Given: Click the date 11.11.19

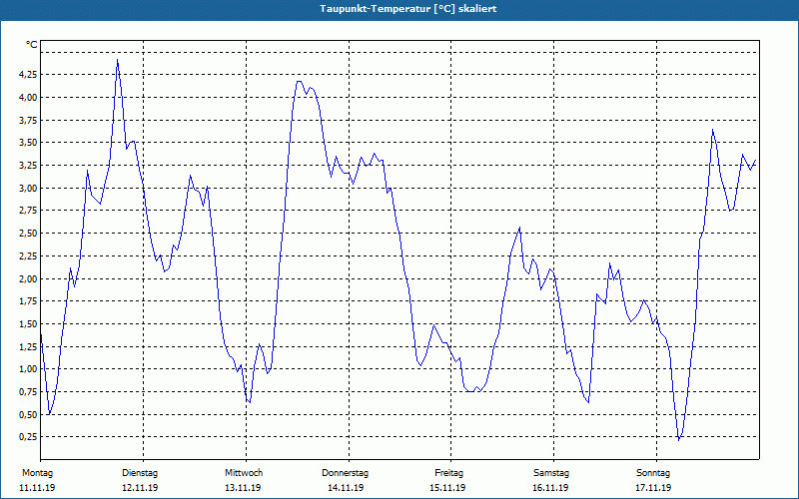Looking at the screenshot, I should click(x=37, y=488).
